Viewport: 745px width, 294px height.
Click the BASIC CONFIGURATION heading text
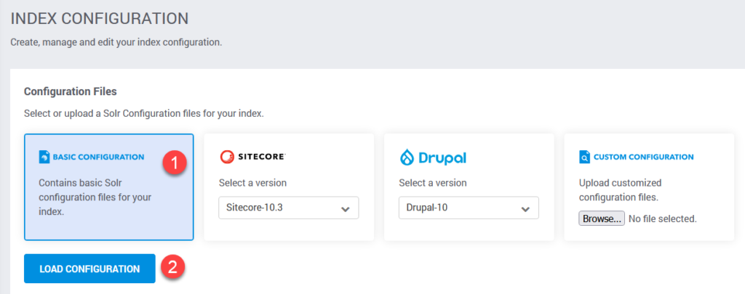98,157
